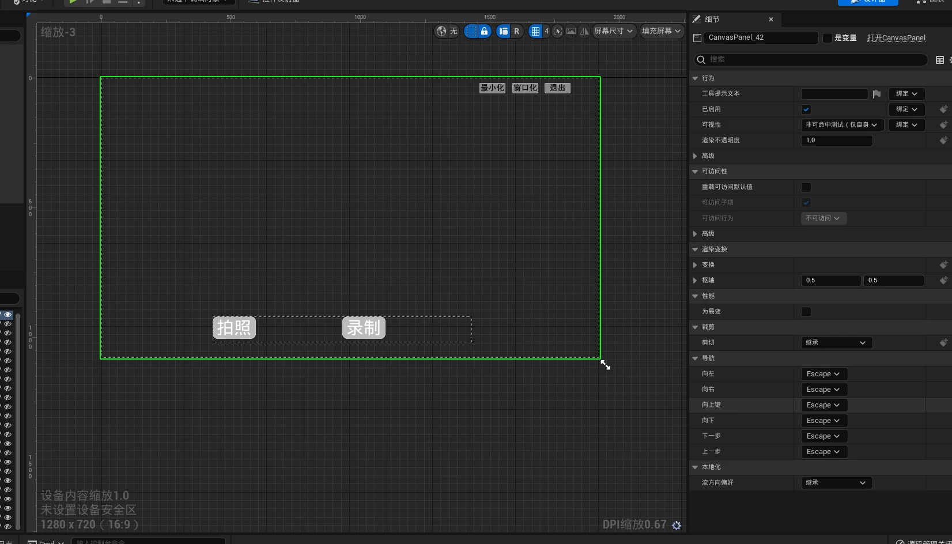Viewport: 952px width, 544px height.
Task: Open the 向右 navigation dropdown
Action: (824, 390)
